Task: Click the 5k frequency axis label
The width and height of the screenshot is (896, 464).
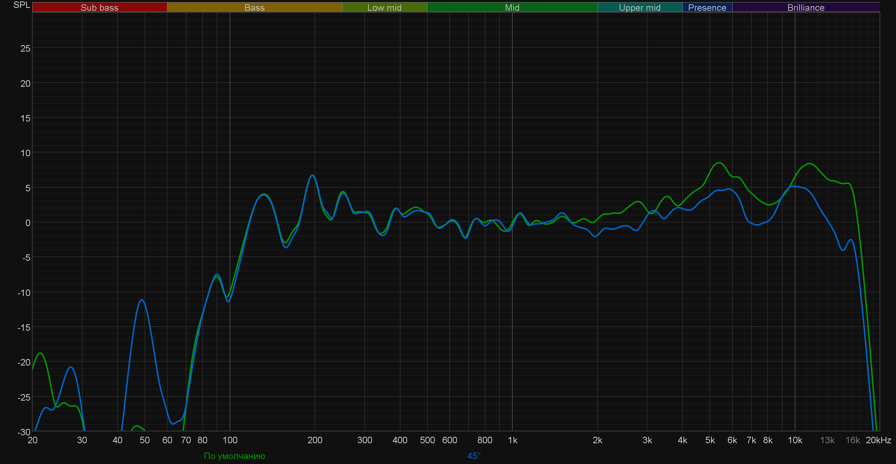Action: click(710, 440)
